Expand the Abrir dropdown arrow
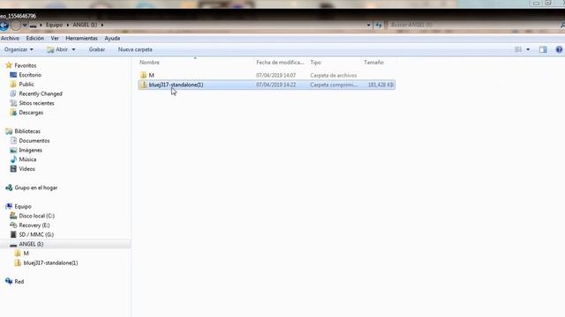This screenshot has height=317, width=565. coord(73,49)
